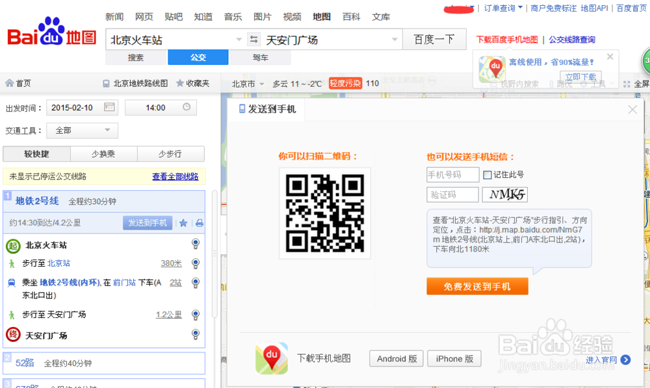Viewport: 650px width, 388px height.
Task: Click the Android 版 download button
Action: point(396,359)
